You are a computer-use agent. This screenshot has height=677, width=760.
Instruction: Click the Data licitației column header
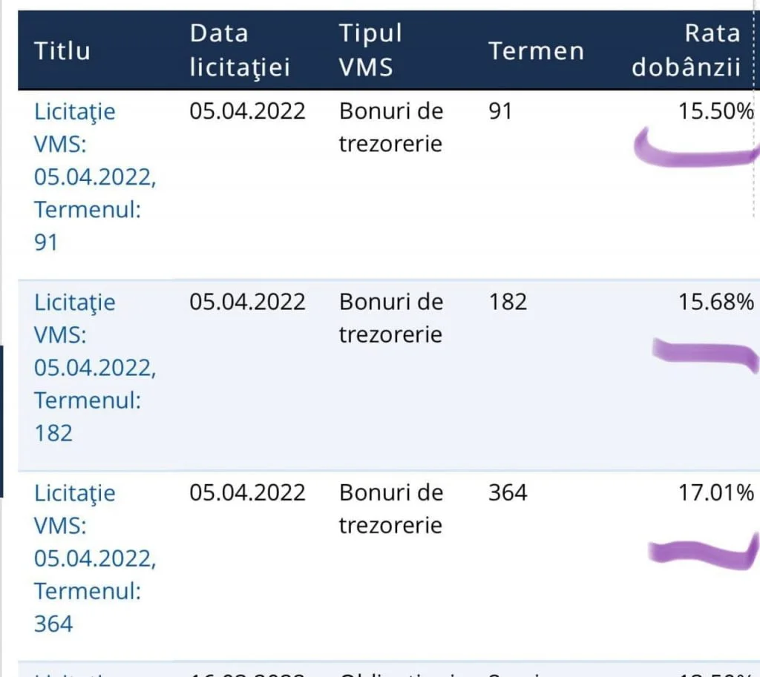point(240,50)
